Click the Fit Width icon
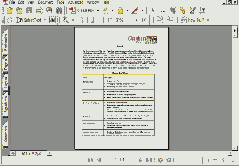Screen dimensions: 239x166 [x=101, y=20]
